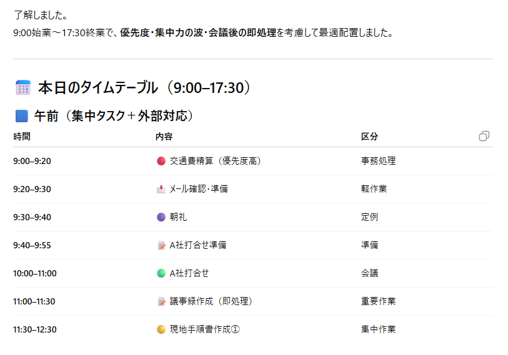
Task: Click the 時間 column header
Action: (x=21, y=137)
